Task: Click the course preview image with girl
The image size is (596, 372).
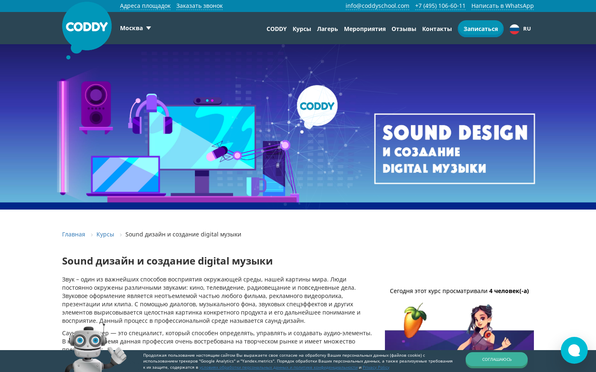Action: (x=459, y=327)
